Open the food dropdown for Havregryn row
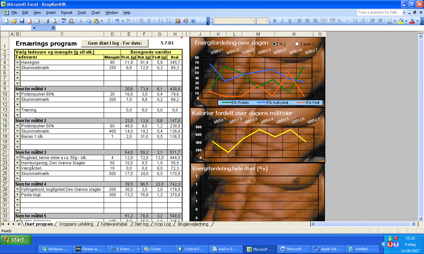The height and width of the screenshot is (254, 424). coord(17,63)
